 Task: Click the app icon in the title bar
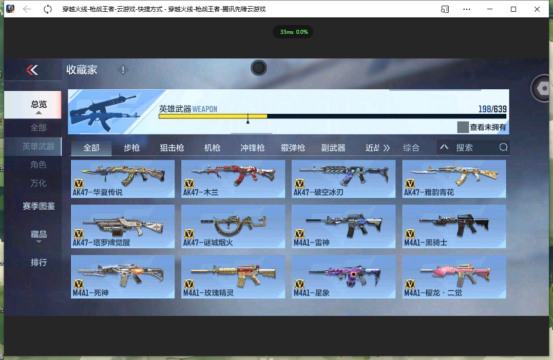click(10, 9)
